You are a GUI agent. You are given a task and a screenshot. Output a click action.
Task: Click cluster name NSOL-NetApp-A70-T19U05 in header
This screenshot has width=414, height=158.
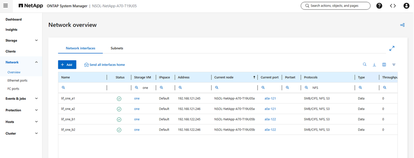pyautogui.click(x=114, y=6)
